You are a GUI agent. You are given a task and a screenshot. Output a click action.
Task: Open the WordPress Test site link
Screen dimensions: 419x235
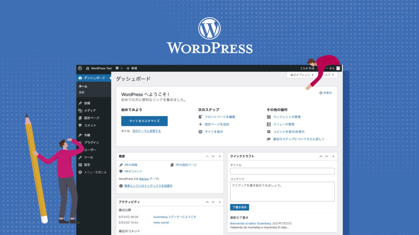click(99, 68)
